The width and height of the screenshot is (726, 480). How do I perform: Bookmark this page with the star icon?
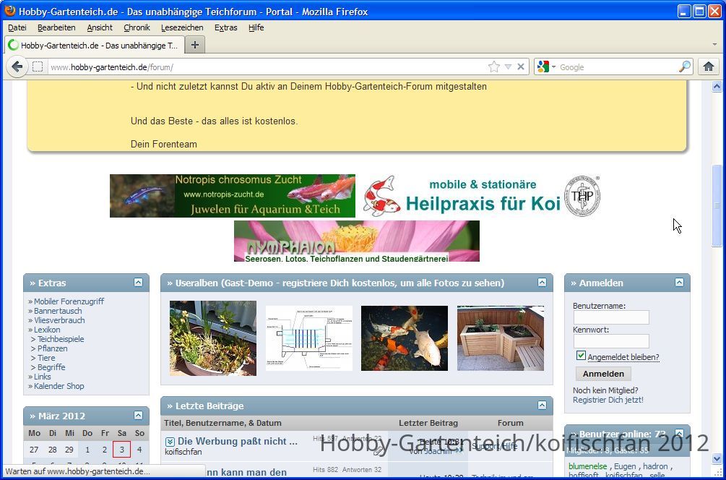point(494,67)
